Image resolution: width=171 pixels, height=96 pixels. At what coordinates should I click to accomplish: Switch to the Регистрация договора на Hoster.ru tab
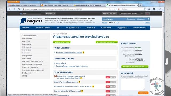[x=24, y=5]
